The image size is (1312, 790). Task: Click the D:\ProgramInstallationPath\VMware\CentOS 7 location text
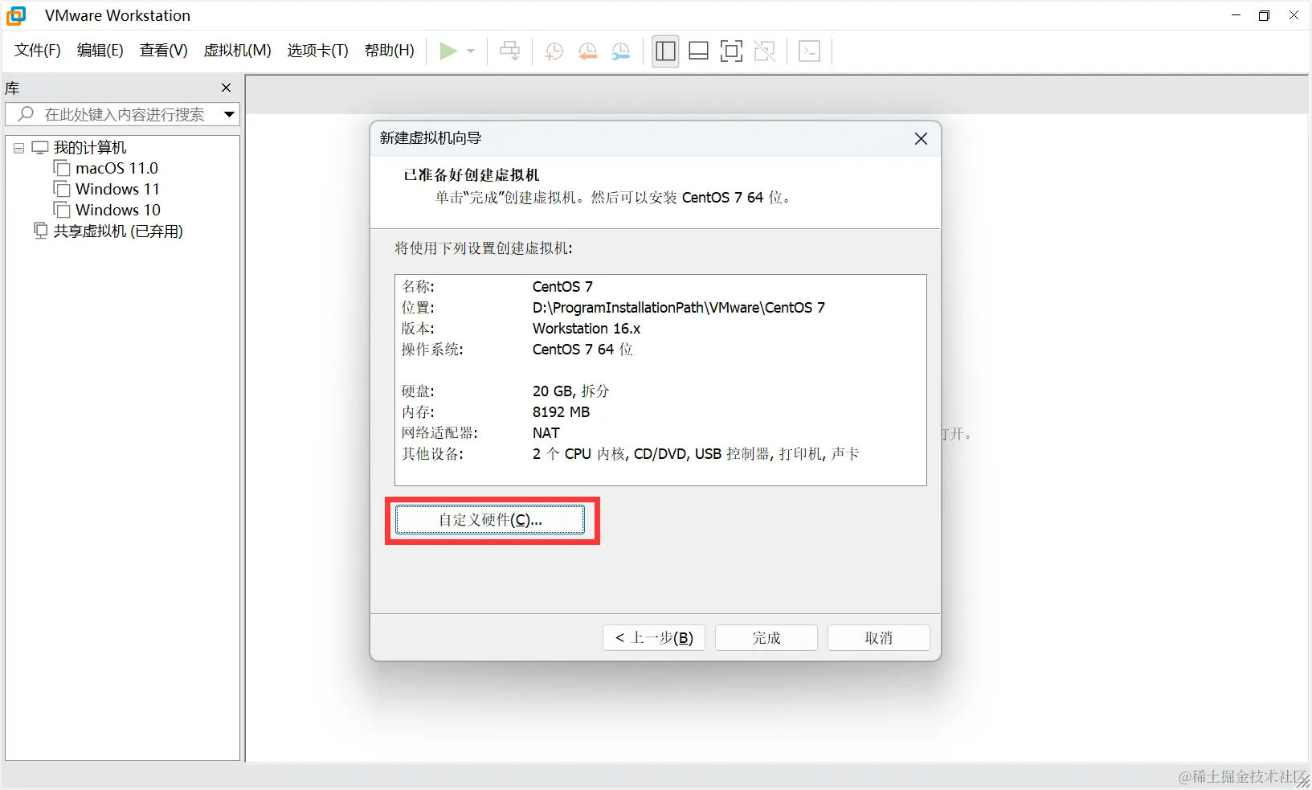(x=679, y=308)
